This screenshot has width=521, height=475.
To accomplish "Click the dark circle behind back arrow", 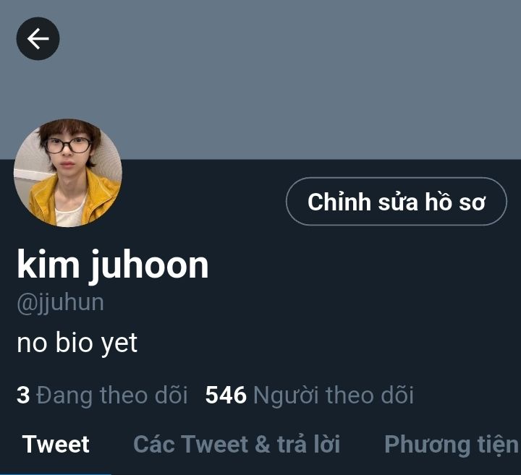I will (x=38, y=38).
